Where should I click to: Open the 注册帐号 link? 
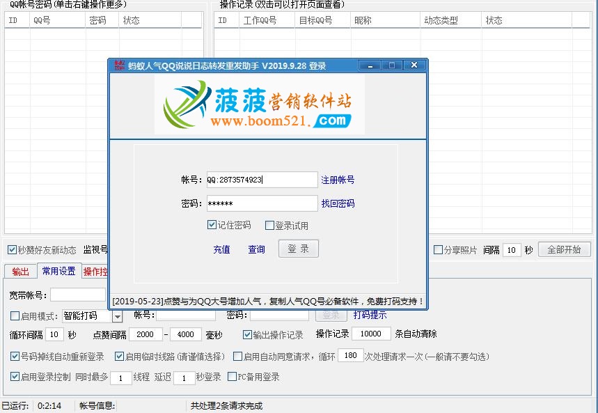pyautogui.click(x=338, y=180)
